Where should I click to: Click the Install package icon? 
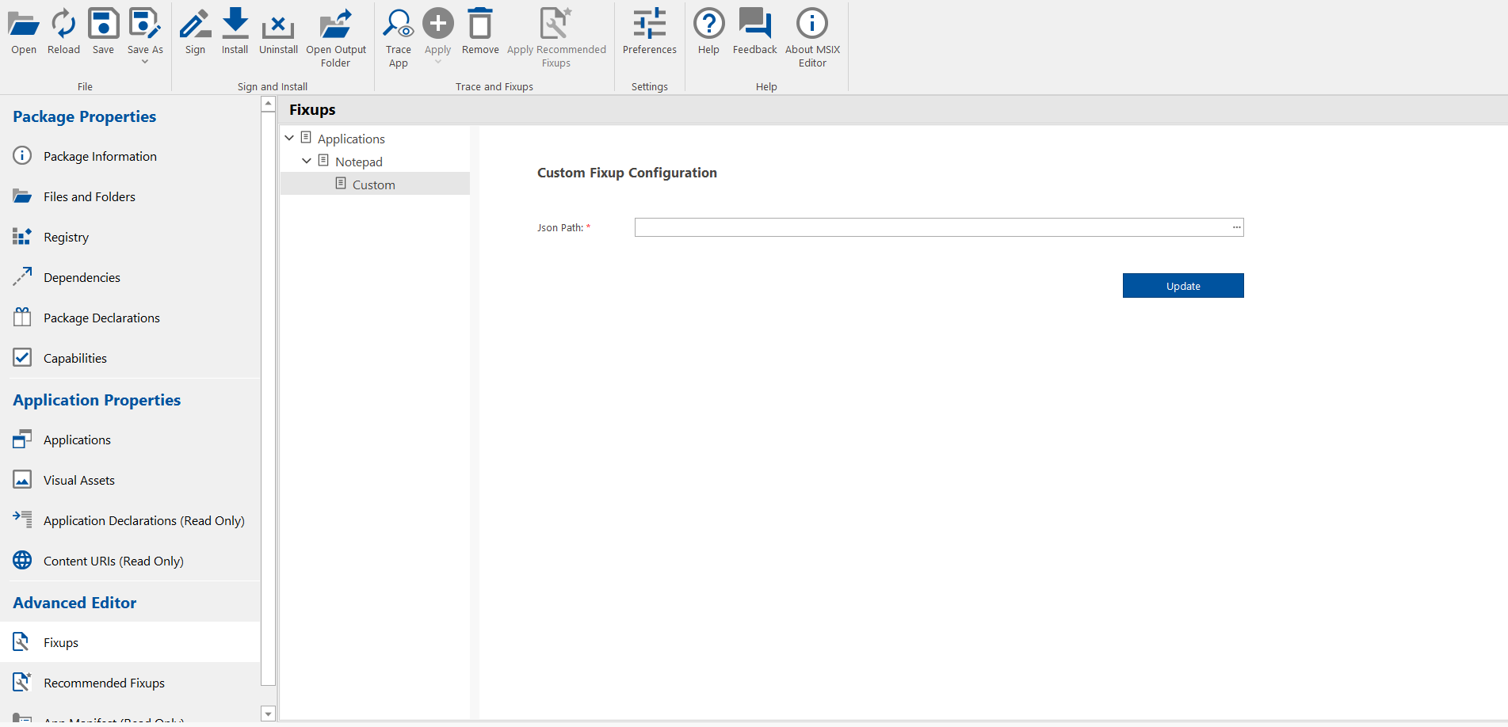[235, 25]
